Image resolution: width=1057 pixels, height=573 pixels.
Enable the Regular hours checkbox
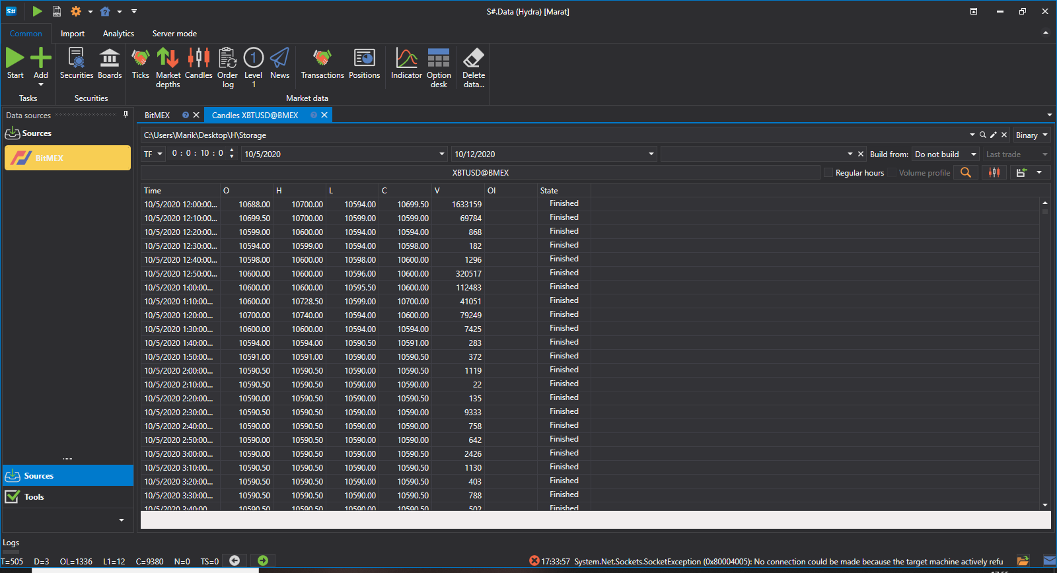pos(828,173)
